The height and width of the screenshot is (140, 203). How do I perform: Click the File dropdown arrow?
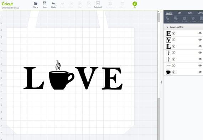(37, 7)
